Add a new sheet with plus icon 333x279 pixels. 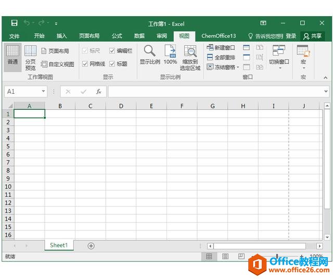91,246
